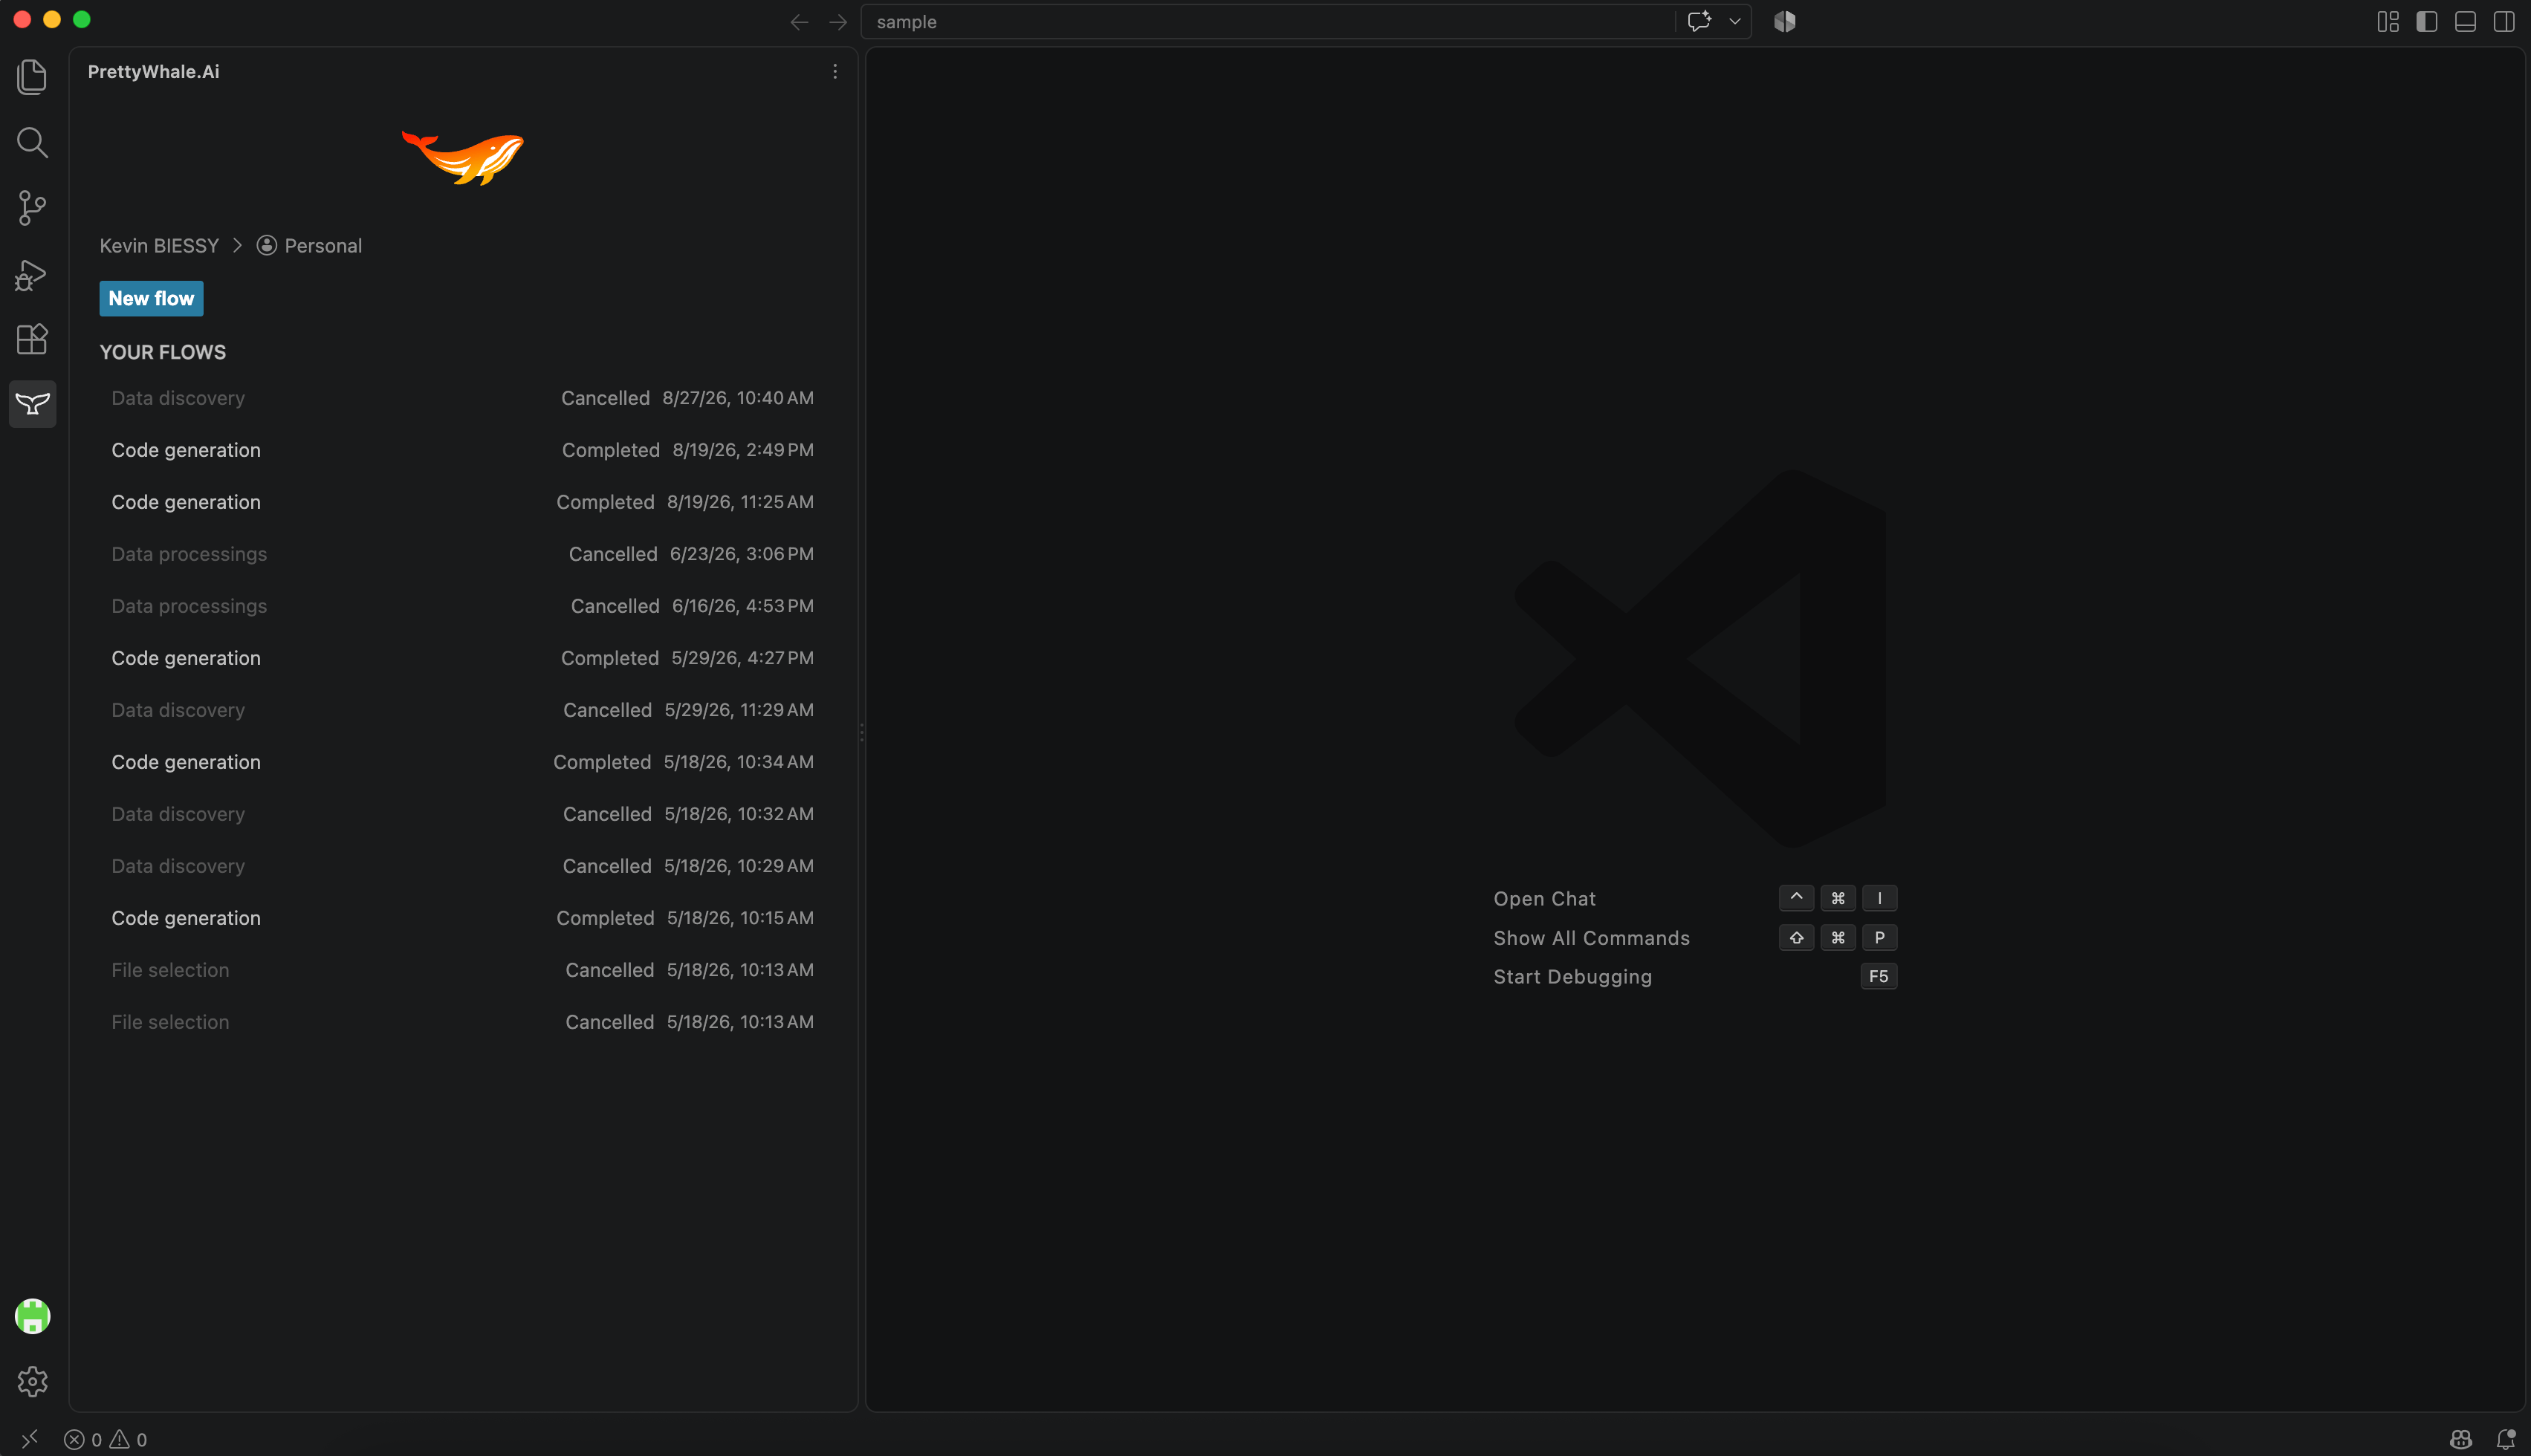2531x1456 pixels.
Task: Go forward with the right navigation arrow
Action: [838, 22]
